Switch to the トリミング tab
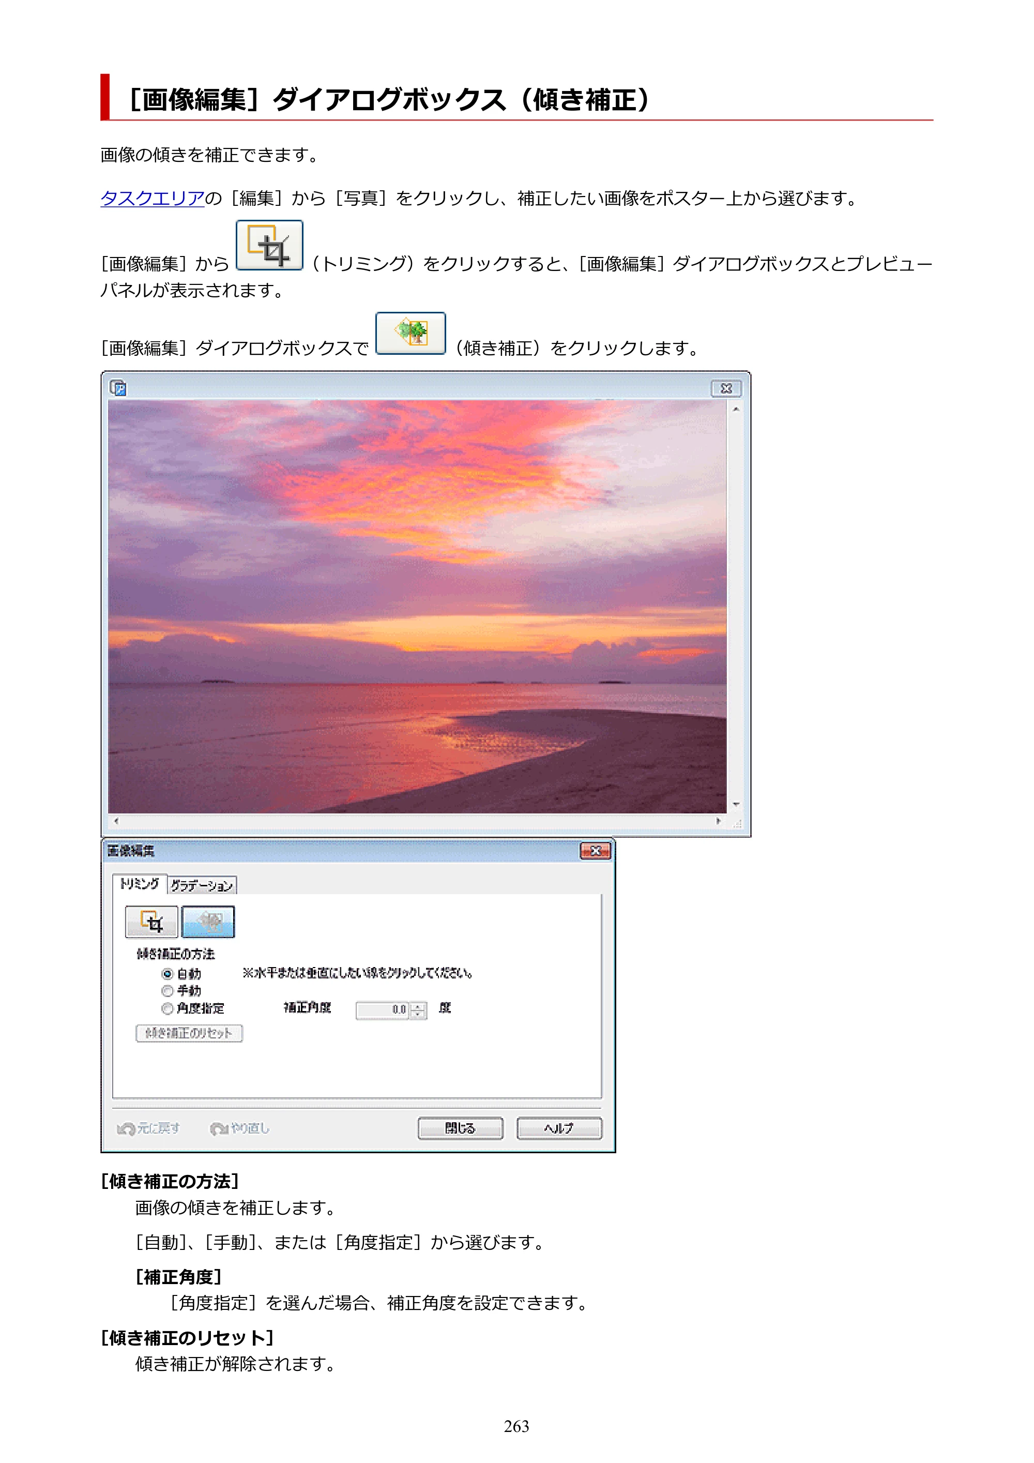The image size is (1034, 1463). click(140, 883)
